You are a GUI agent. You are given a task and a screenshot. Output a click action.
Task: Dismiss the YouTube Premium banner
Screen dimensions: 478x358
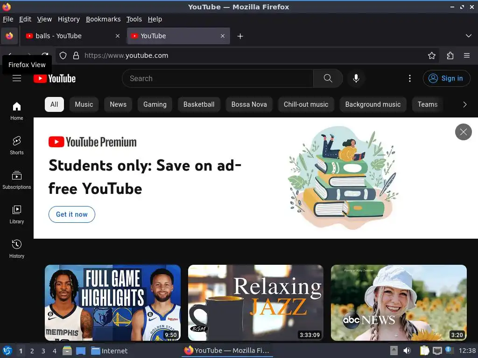pyautogui.click(x=464, y=132)
